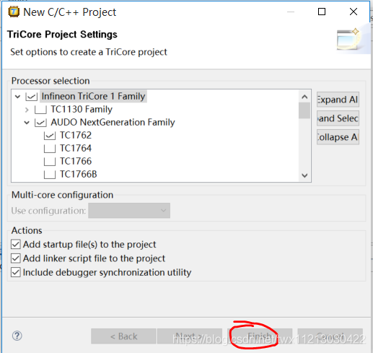Toggle Add linker script file checkbox
The height and width of the screenshot is (353, 373).
pyautogui.click(x=16, y=258)
